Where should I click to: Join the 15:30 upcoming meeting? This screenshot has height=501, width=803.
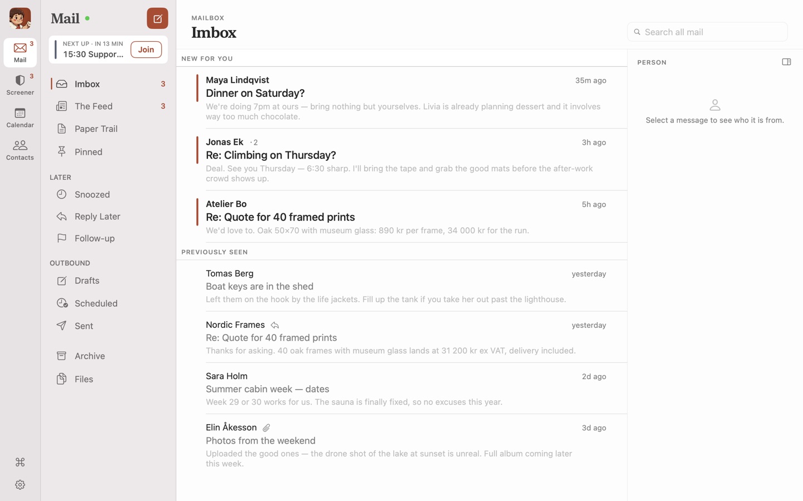146,50
